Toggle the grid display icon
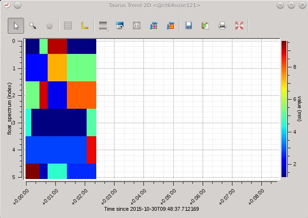The image size is (308, 218). click(68, 26)
